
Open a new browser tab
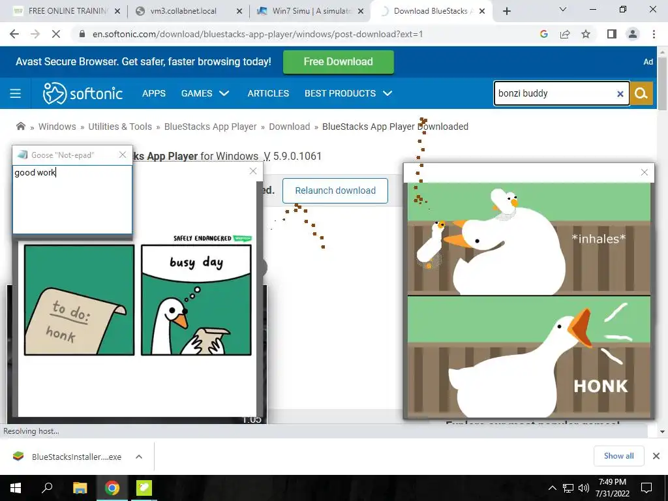(x=506, y=11)
